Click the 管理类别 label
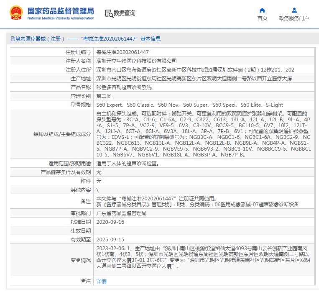The image size is (319, 292). [x=81, y=96]
